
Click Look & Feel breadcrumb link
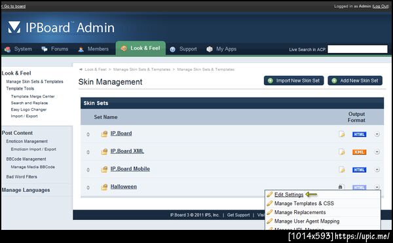(x=96, y=69)
